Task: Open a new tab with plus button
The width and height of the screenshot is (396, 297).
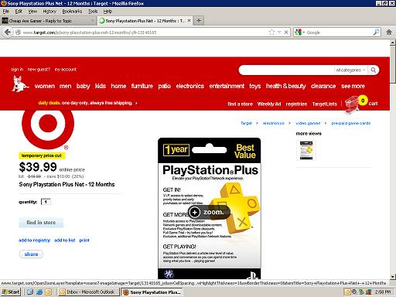Action: [x=199, y=21]
